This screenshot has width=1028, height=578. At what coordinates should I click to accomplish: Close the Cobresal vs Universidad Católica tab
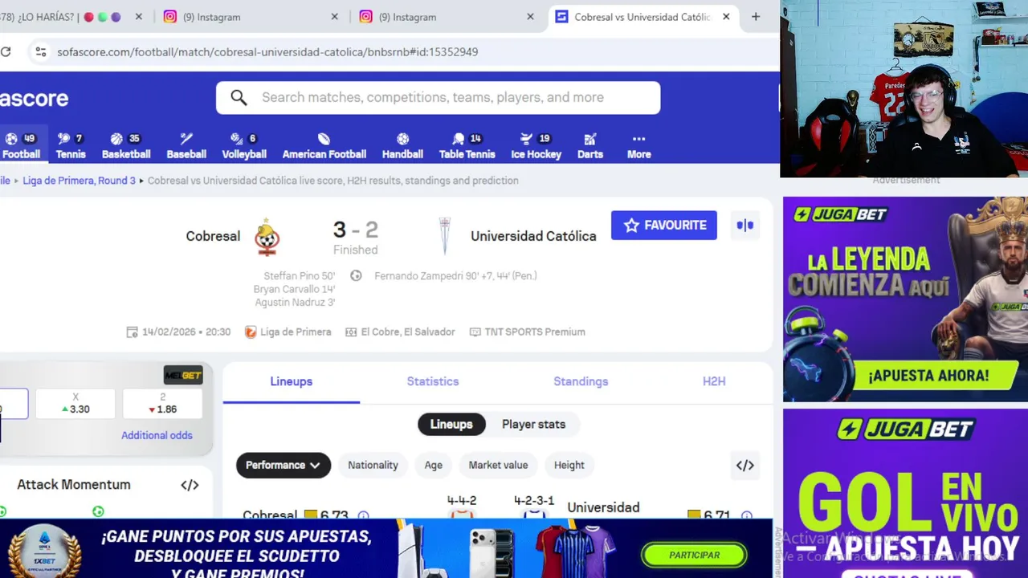[x=726, y=17]
